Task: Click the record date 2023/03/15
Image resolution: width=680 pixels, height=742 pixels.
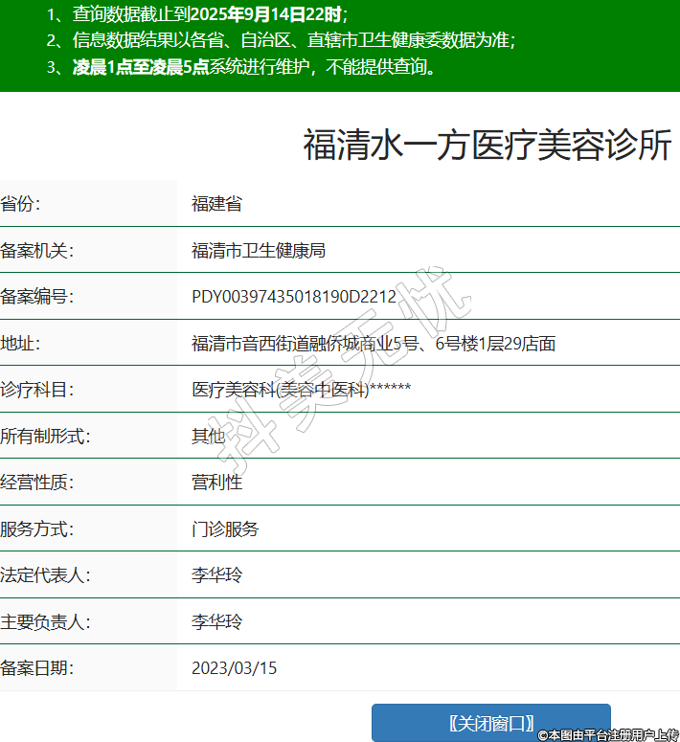Action: [234, 668]
